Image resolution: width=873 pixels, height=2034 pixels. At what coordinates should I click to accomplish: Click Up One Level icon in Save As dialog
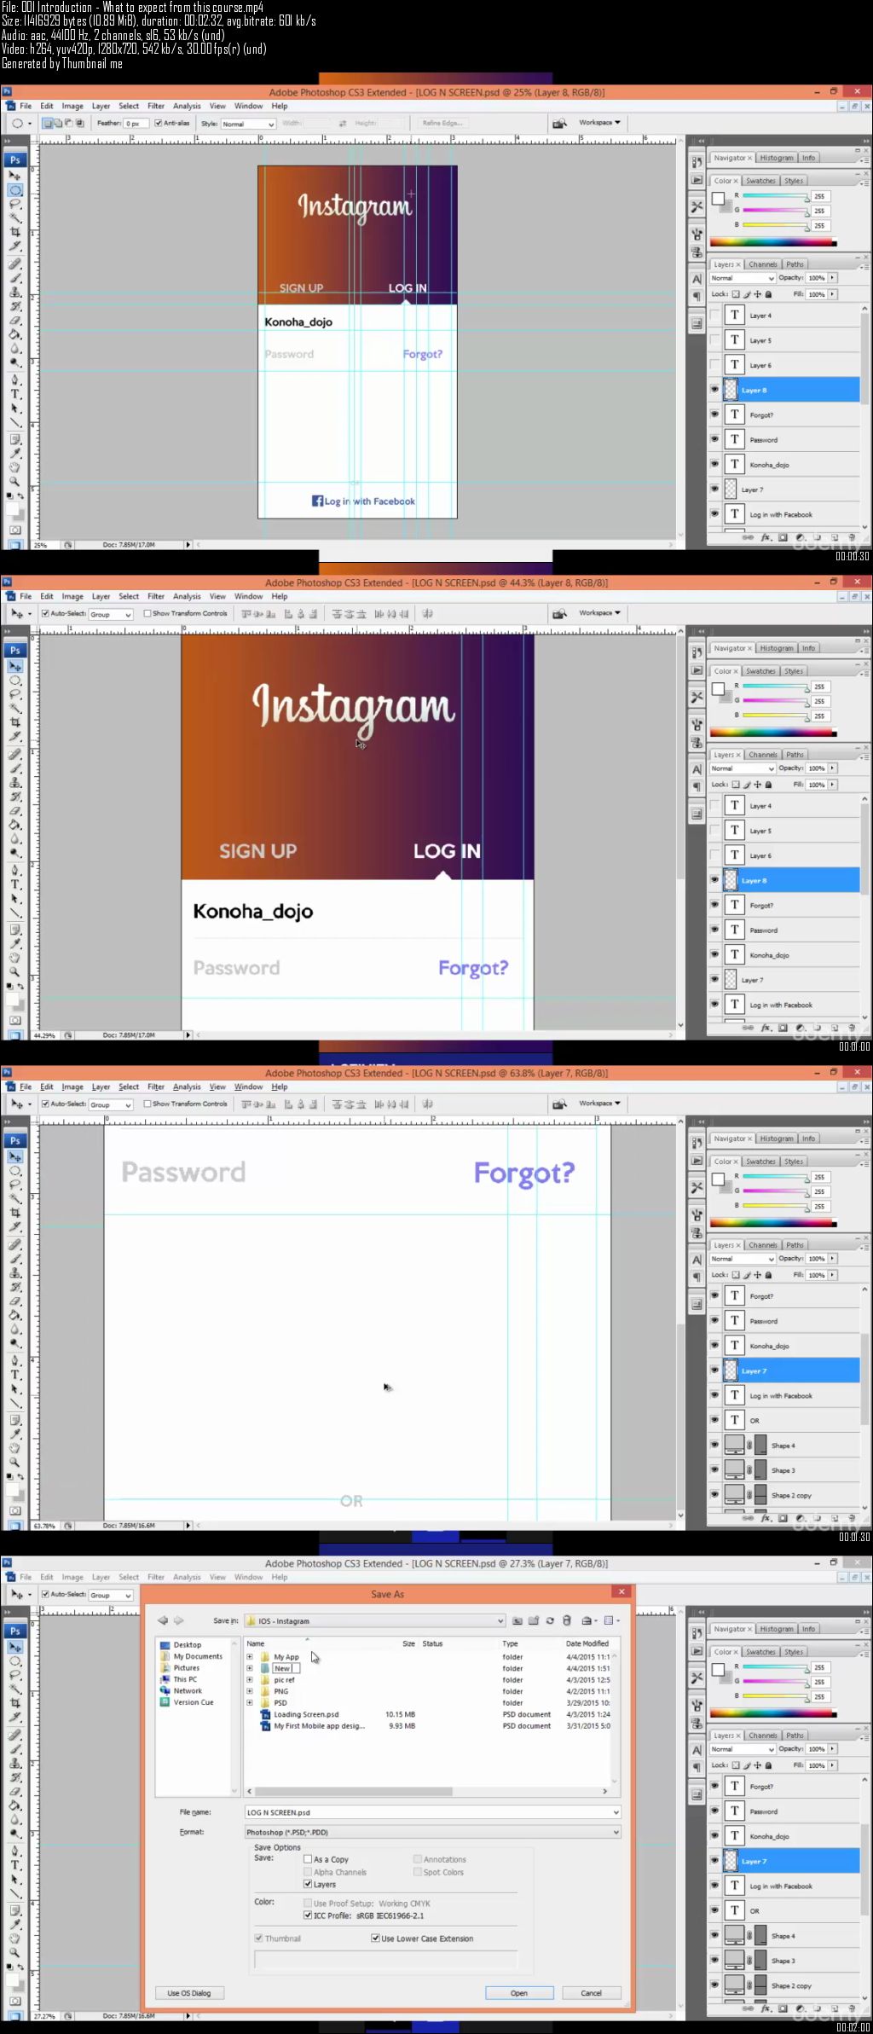[517, 1620]
